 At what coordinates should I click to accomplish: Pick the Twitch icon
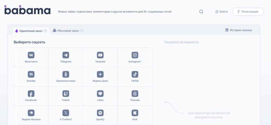tap(66, 94)
